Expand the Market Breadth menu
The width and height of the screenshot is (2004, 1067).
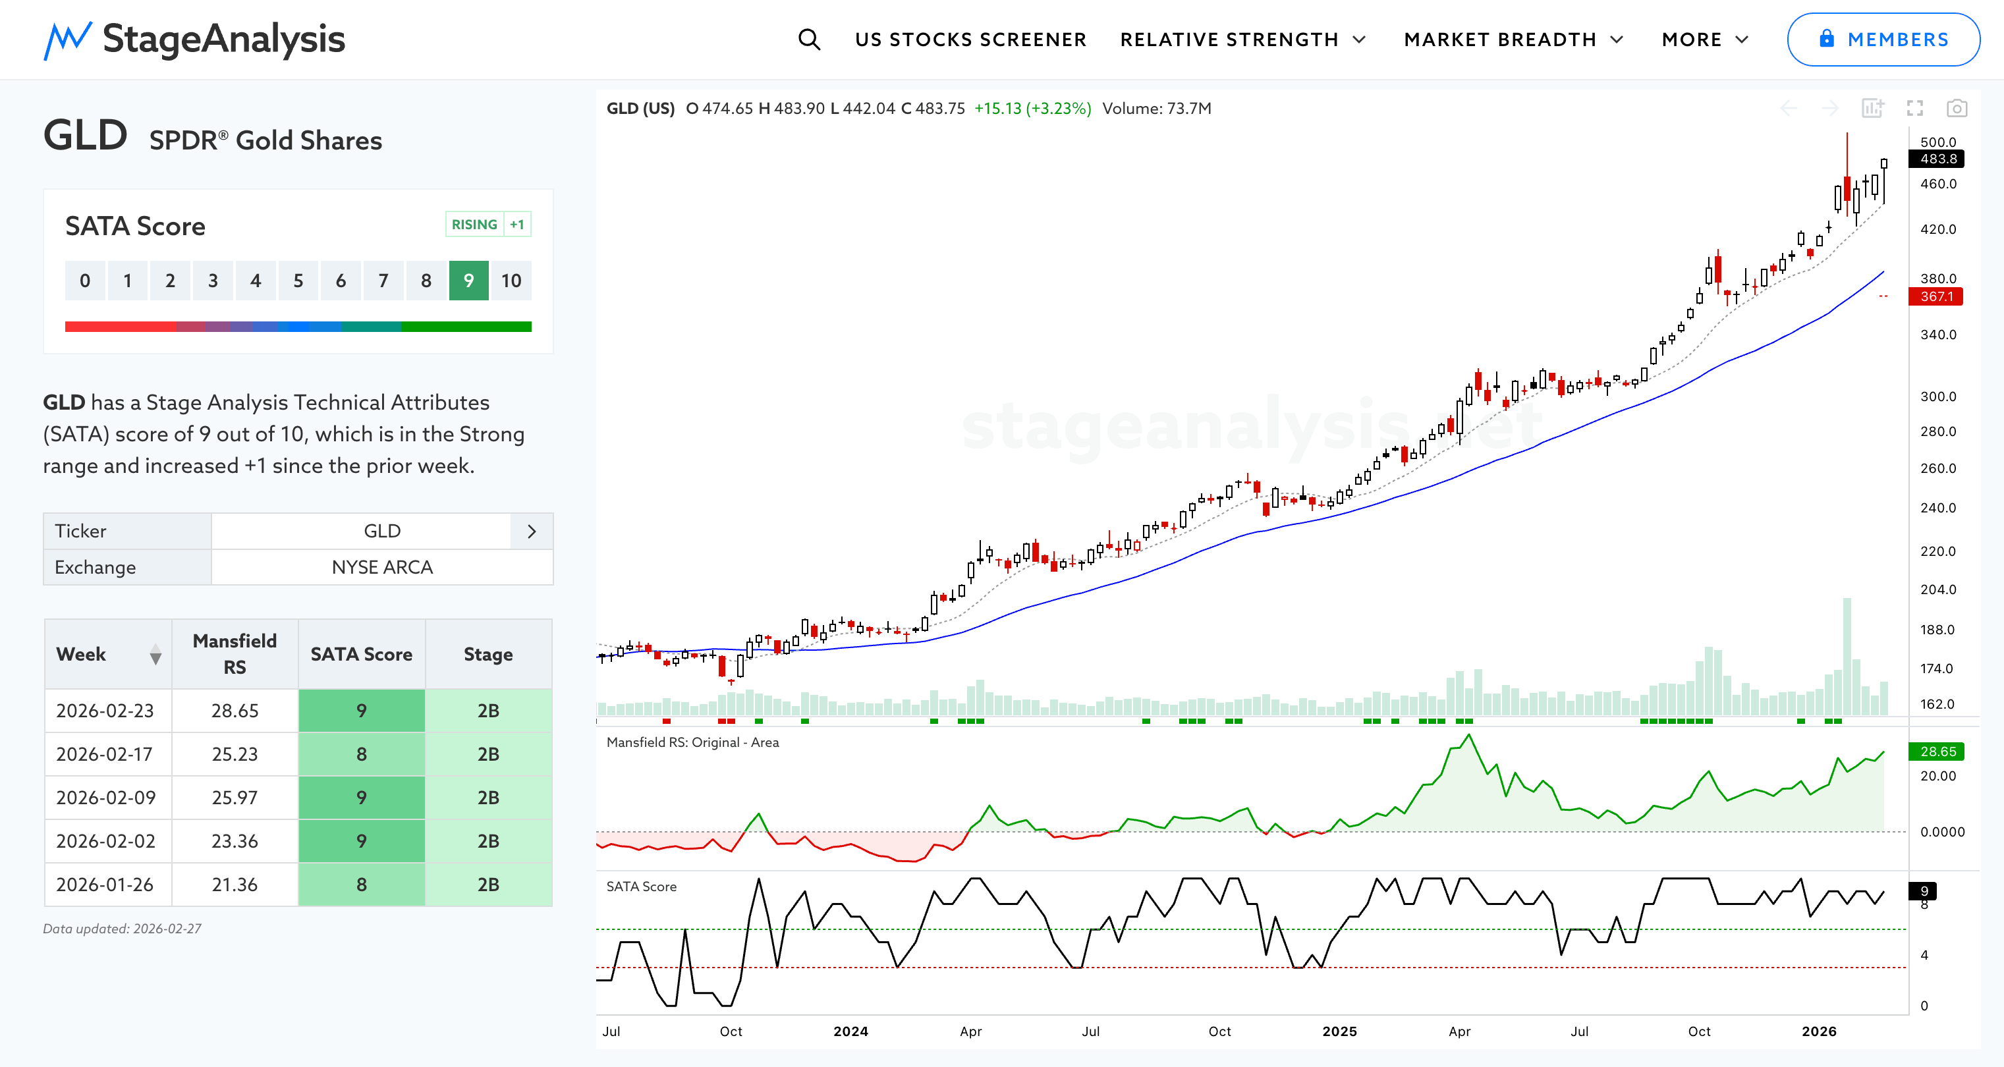[1513, 40]
